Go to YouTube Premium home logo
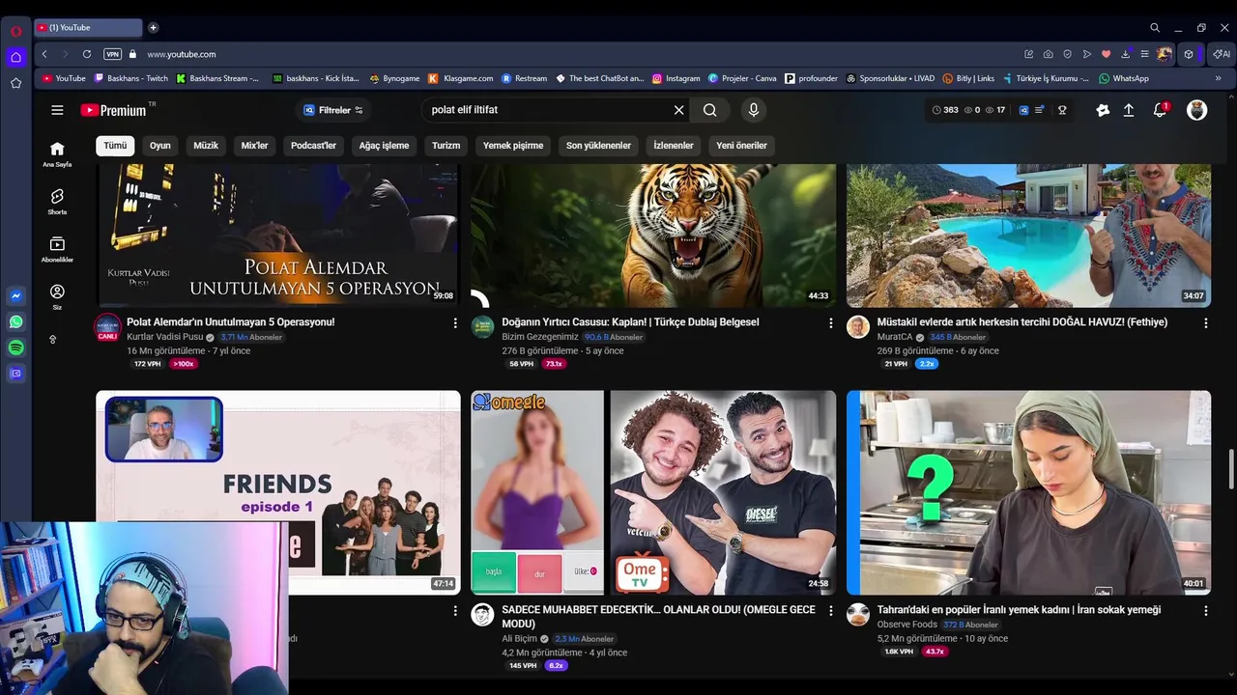 [x=113, y=110]
